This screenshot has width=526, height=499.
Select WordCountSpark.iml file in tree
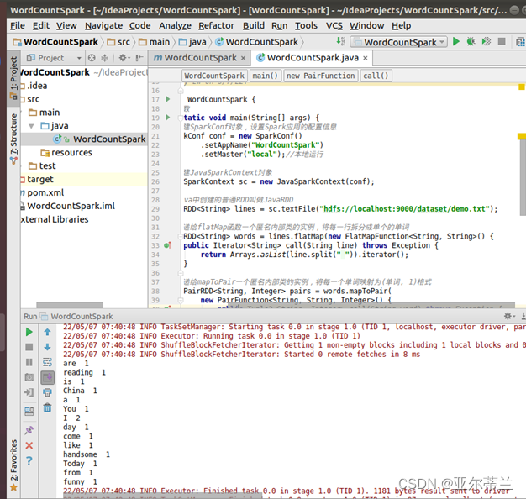click(71, 206)
